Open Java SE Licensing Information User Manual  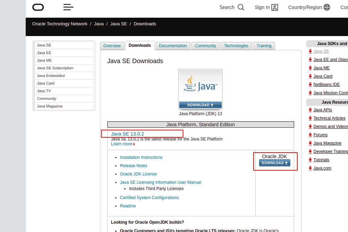[x=160, y=182]
